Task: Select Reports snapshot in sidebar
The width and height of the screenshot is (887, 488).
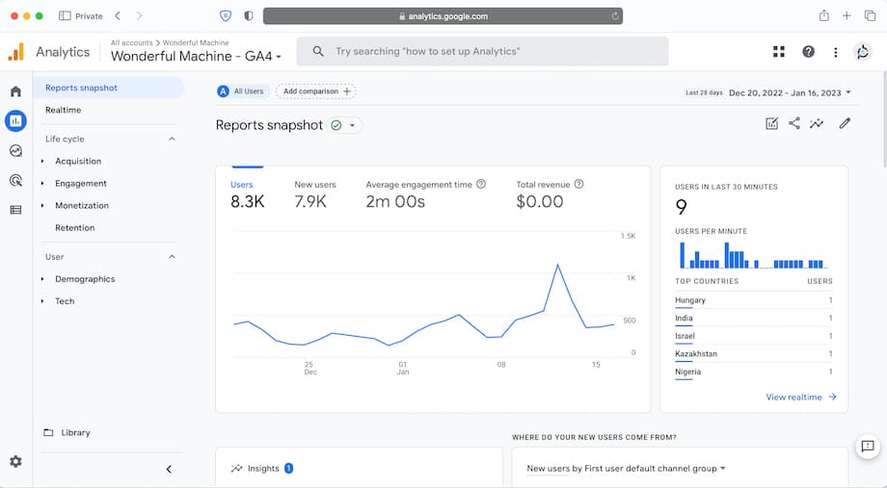Action: (109, 88)
